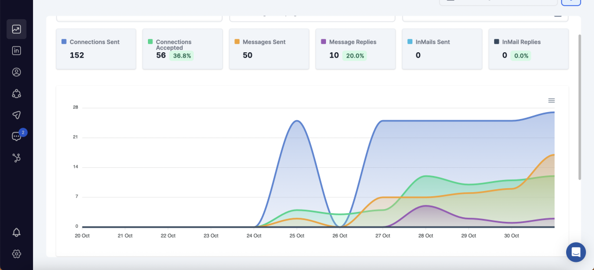Click the InMails Sent stat card
Screen dimensions: 594x270
(441, 49)
